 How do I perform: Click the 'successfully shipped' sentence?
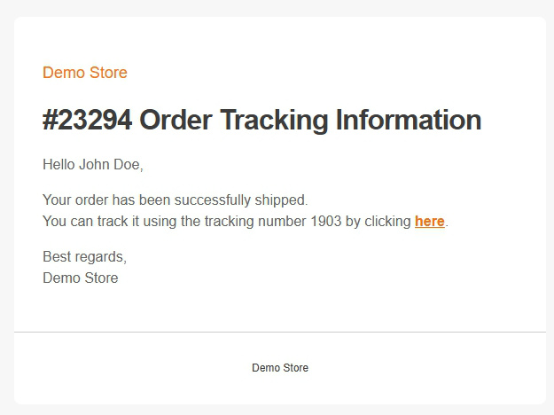coord(176,200)
